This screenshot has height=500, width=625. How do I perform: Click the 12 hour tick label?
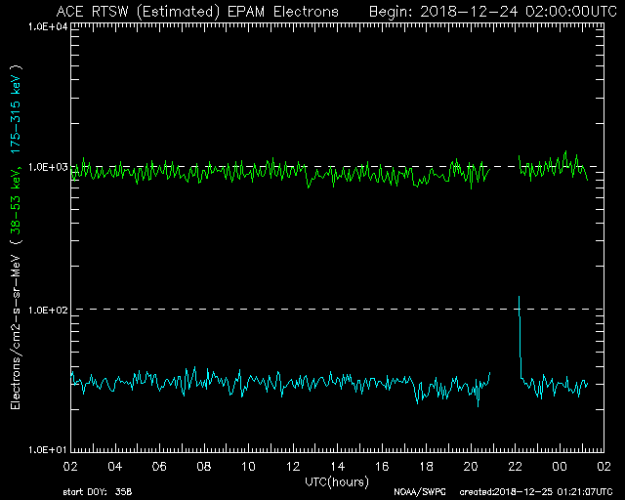pyautogui.click(x=293, y=466)
